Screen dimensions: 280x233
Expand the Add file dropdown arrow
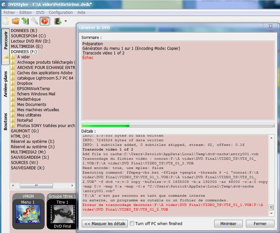[66, 21]
